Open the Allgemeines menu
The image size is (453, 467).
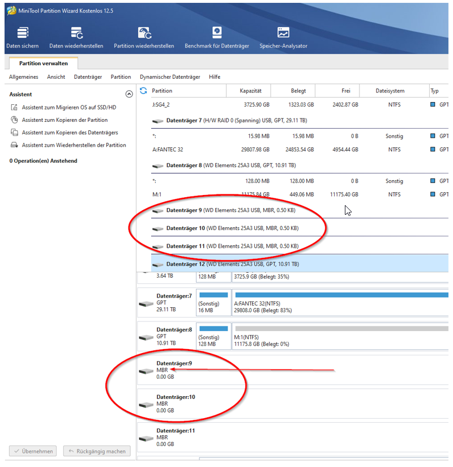pyautogui.click(x=24, y=77)
